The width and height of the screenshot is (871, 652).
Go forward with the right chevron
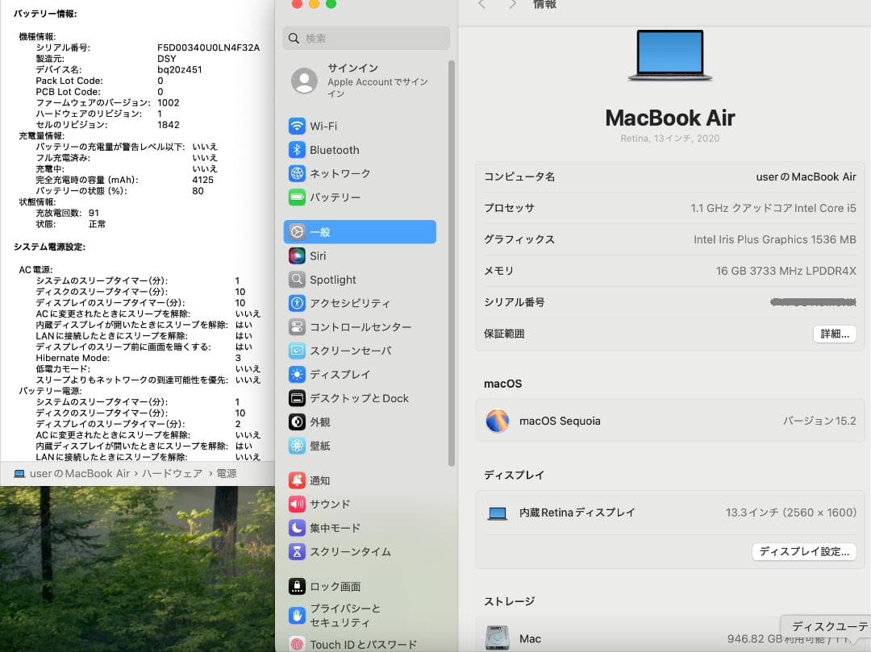coord(512,5)
